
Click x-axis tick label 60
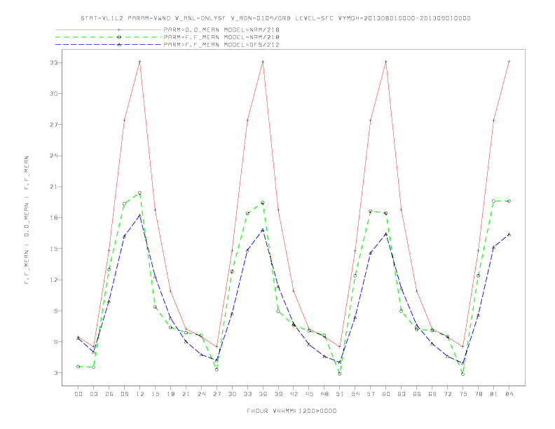[386, 394]
